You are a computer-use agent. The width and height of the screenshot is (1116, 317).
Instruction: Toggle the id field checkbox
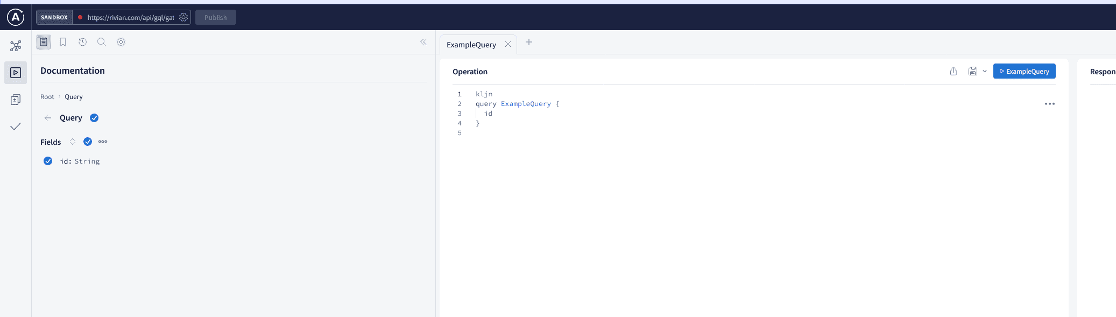(x=48, y=161)
